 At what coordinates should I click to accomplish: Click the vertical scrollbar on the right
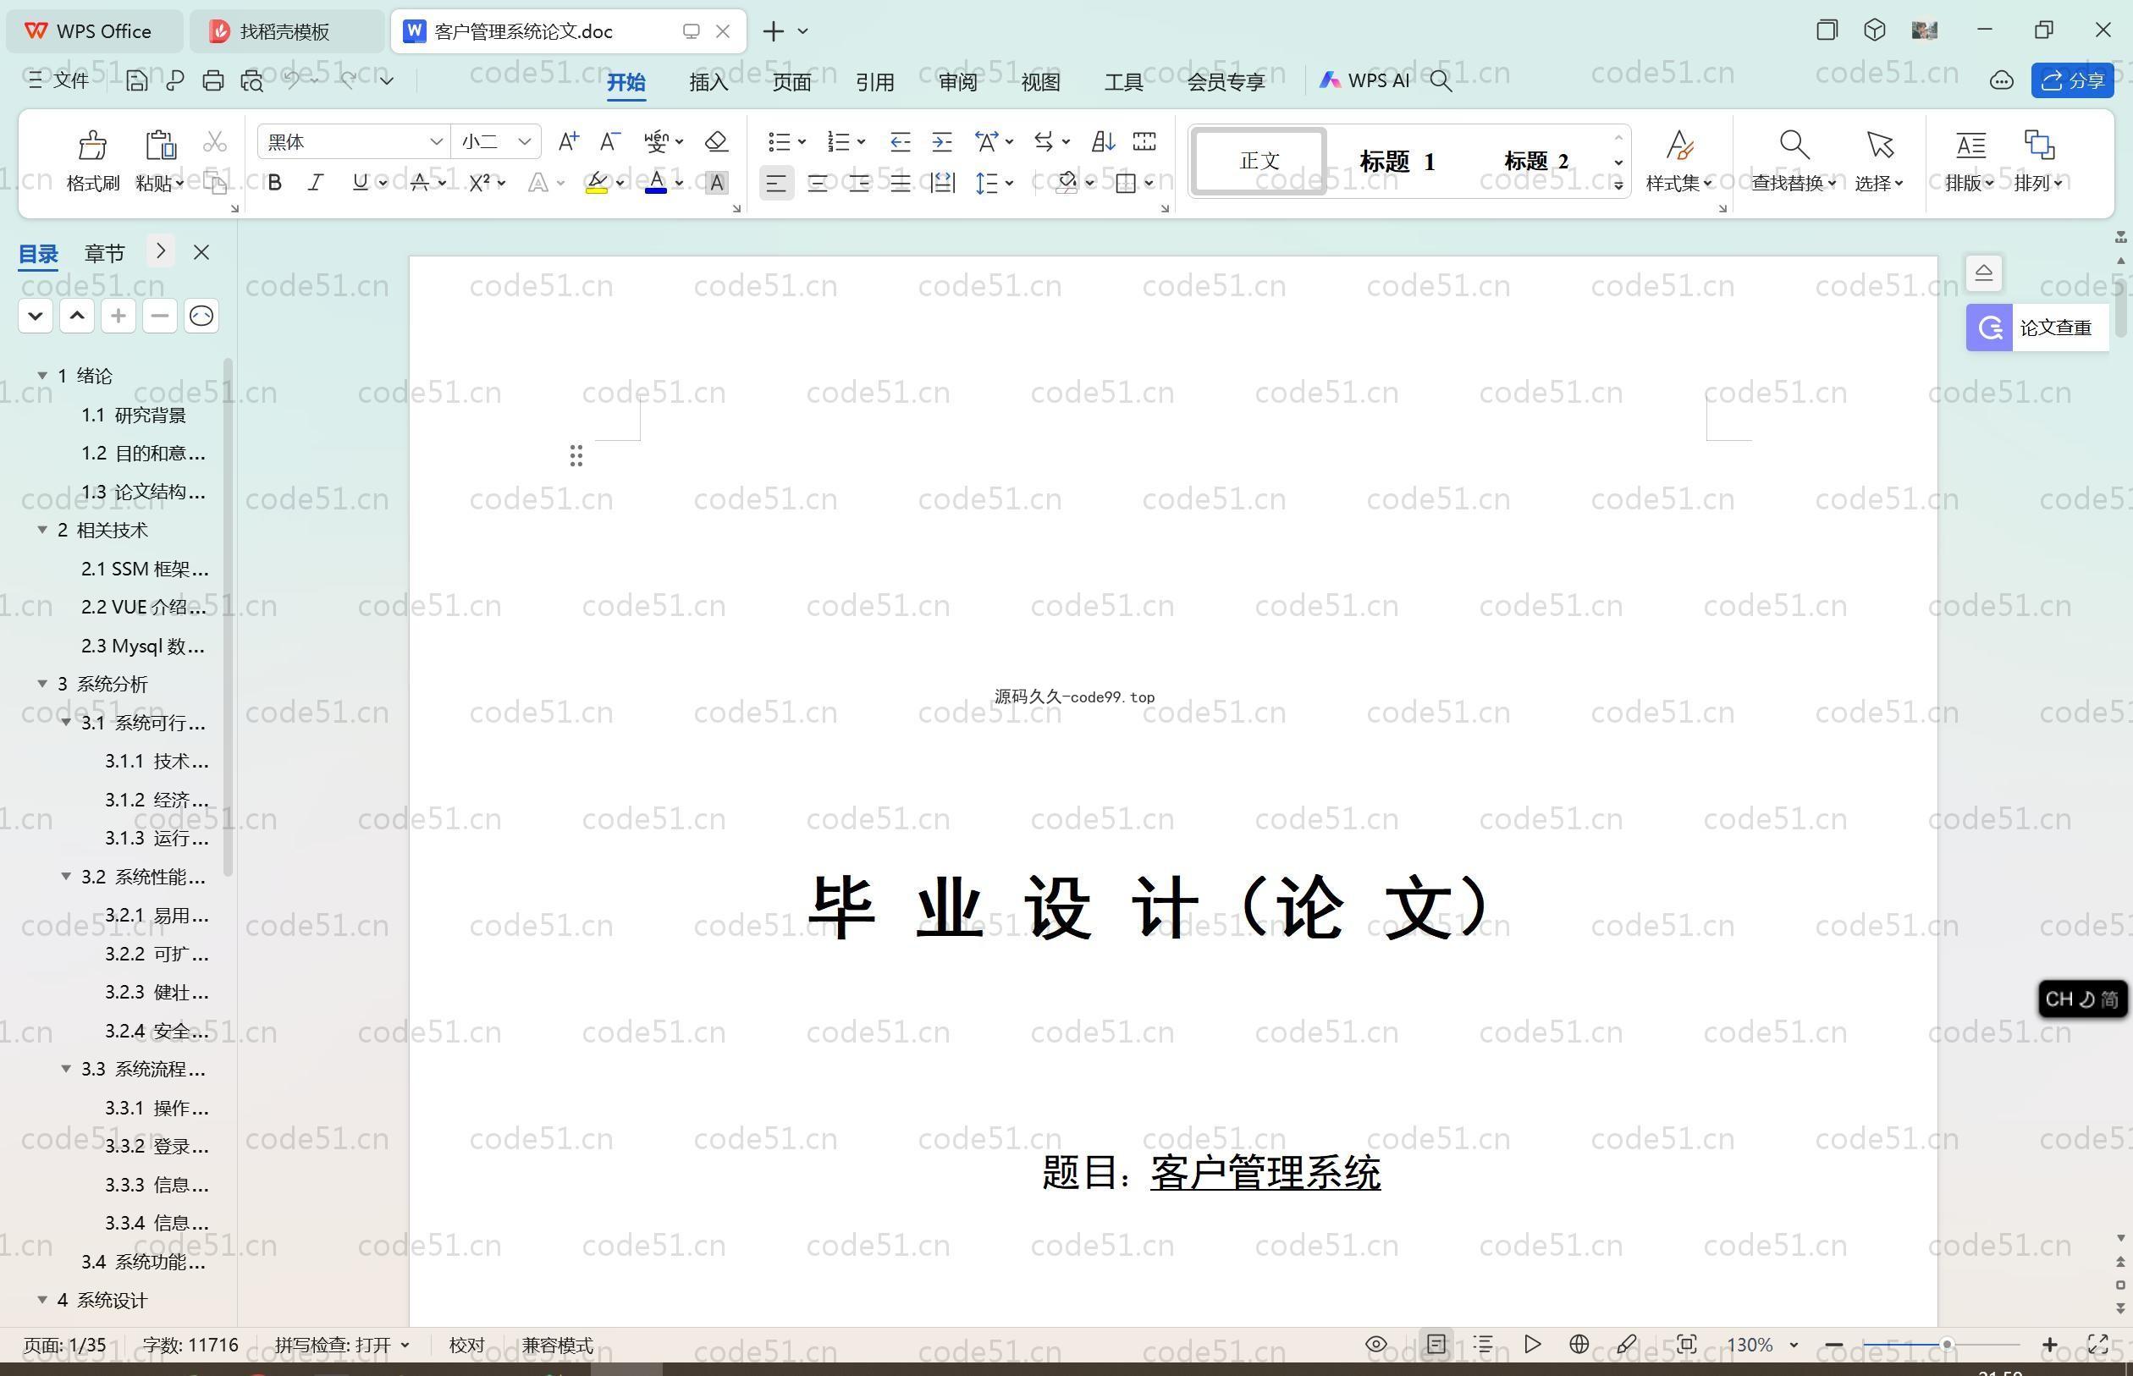click(2120, 306)
